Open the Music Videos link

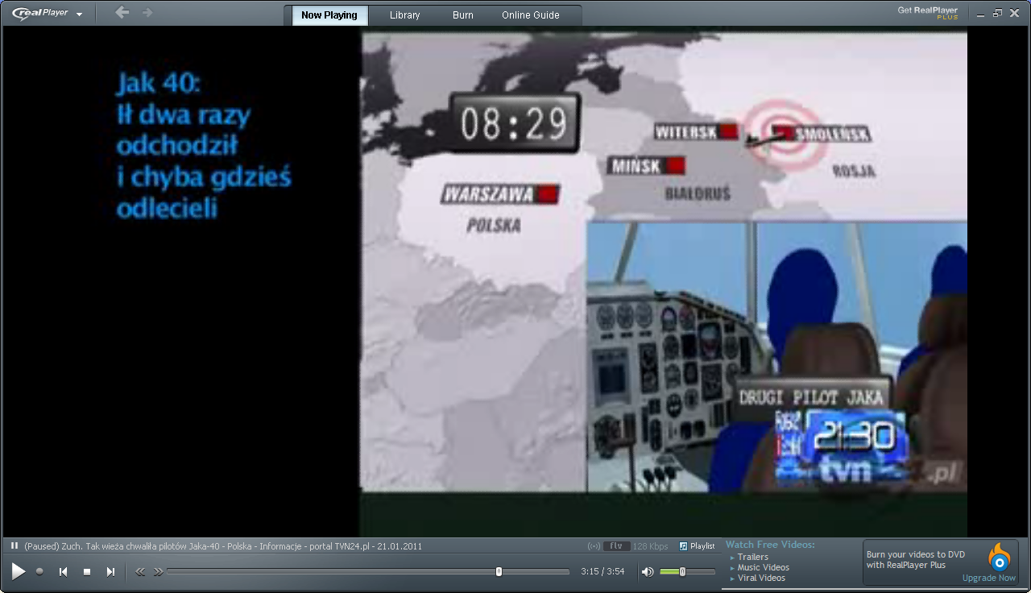[x=763, y=567]
